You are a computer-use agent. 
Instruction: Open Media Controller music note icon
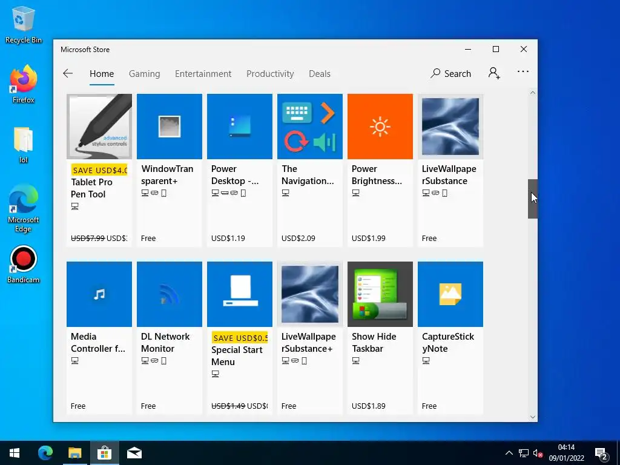99,294
